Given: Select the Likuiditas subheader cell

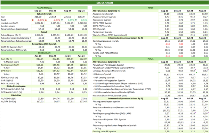Looking at the screenshot, I should point(16,95).
